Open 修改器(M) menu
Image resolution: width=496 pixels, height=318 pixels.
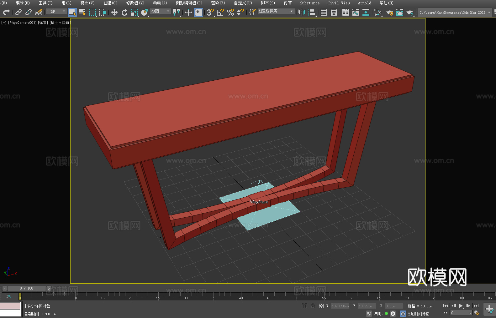click(135, 3)
